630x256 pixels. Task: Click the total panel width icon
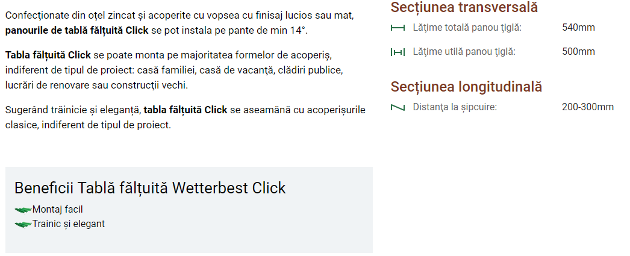(398, 28)
